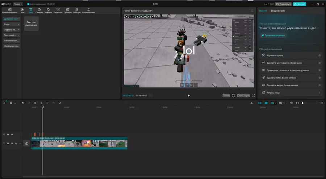Click the plus add-track icon on timeline toolbar

coord(4,103)
